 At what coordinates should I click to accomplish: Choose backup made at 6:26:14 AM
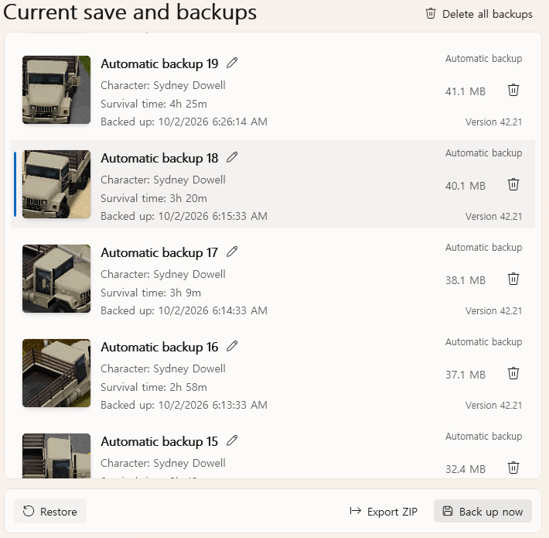pos(273,90)
